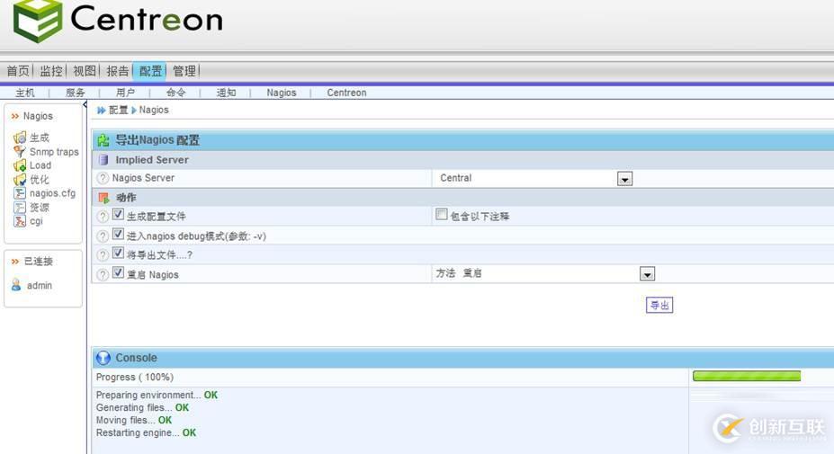
Task: Click the 资源 sidebar icon
Action: 20,208
